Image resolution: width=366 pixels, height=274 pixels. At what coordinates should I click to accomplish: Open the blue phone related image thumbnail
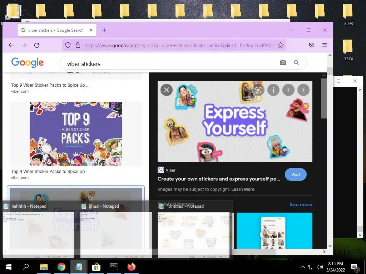point(274,231)
